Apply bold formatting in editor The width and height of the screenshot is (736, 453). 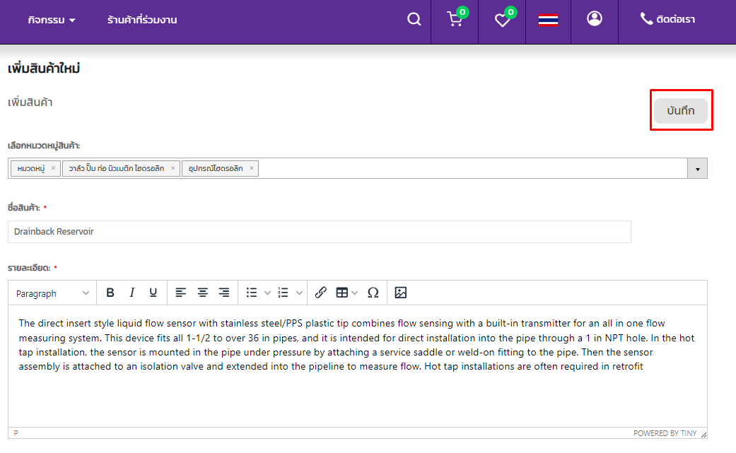(x=110, y=293)
